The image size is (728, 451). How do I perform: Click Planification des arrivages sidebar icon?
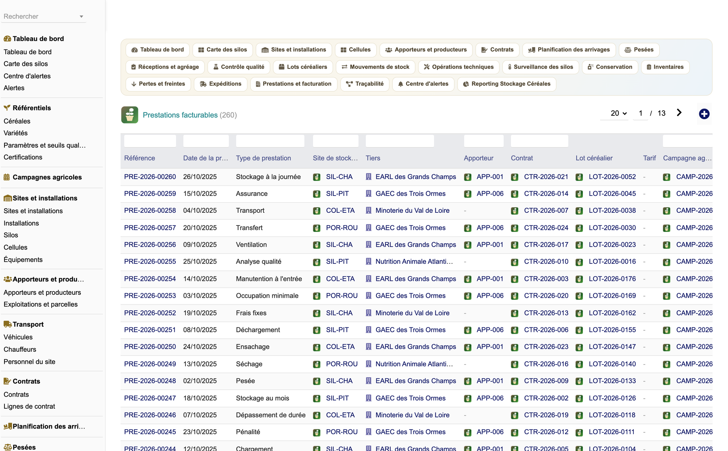click(x=7, y=426)
